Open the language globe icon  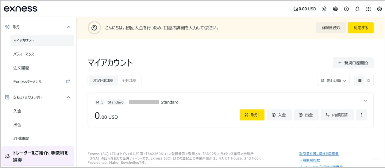pos(335,9)
